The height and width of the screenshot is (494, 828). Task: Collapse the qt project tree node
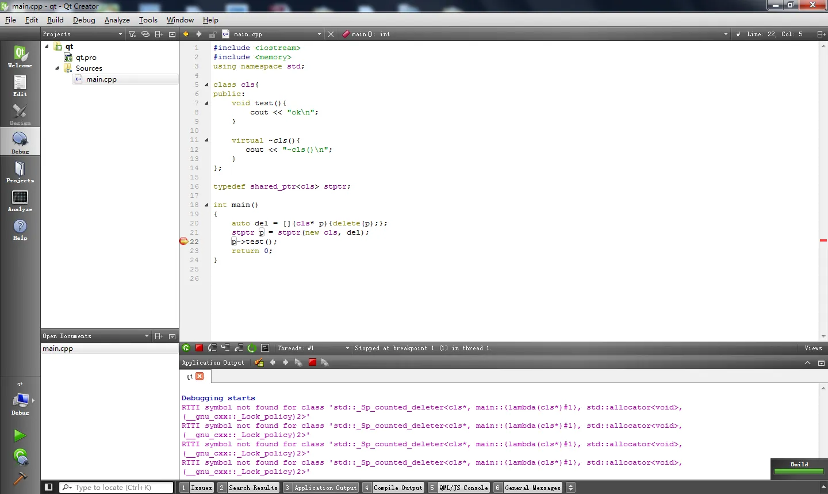tap(47, 47)
